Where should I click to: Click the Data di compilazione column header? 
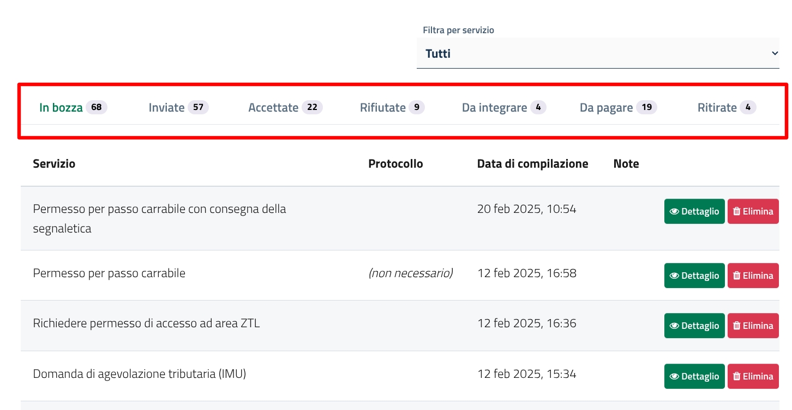point(532,163)
